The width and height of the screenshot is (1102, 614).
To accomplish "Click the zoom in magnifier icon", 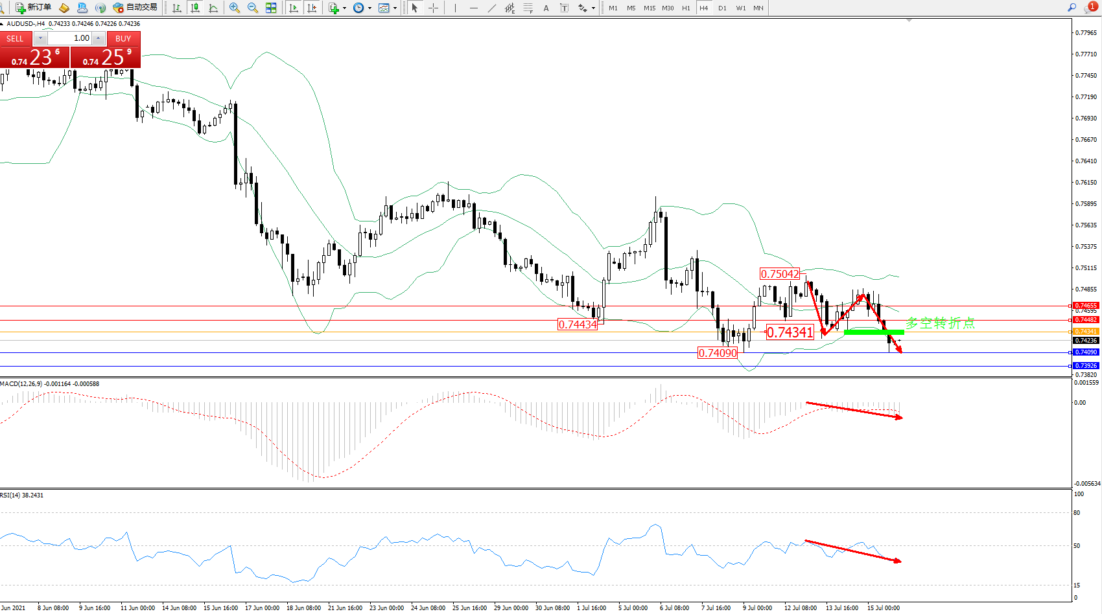I will click(x=235, y=8).
